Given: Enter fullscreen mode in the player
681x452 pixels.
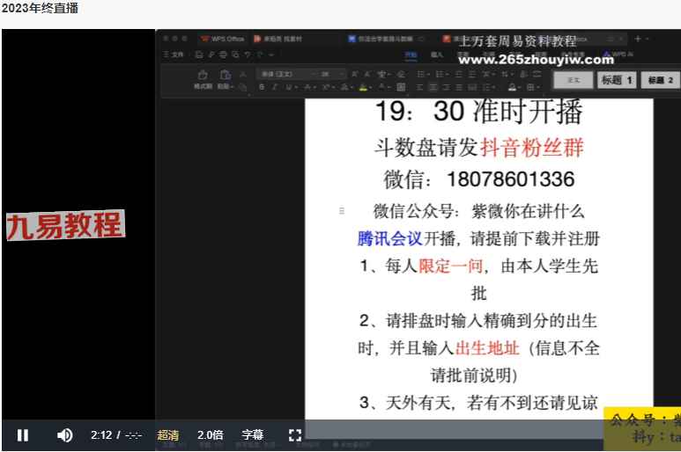Looking at the screenshot, I should click(295, 435).
